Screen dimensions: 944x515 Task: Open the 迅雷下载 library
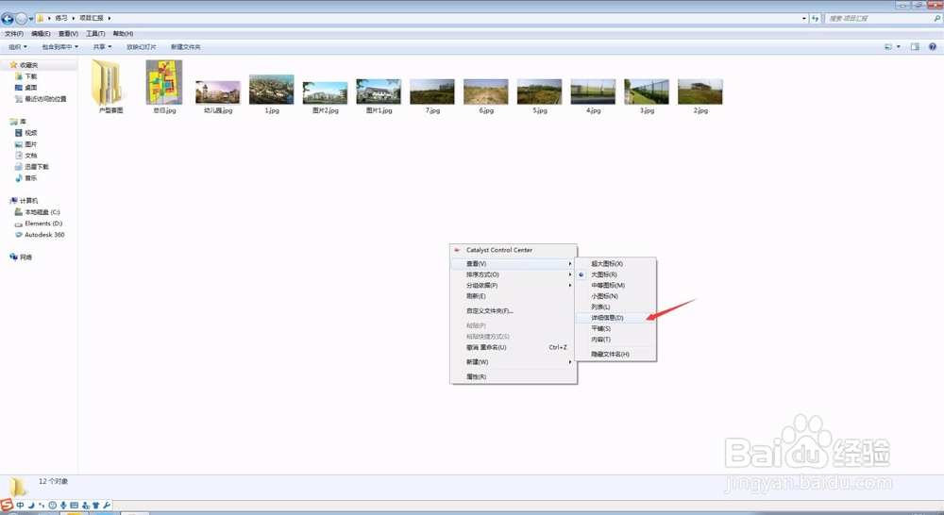(x=36, y=167)
